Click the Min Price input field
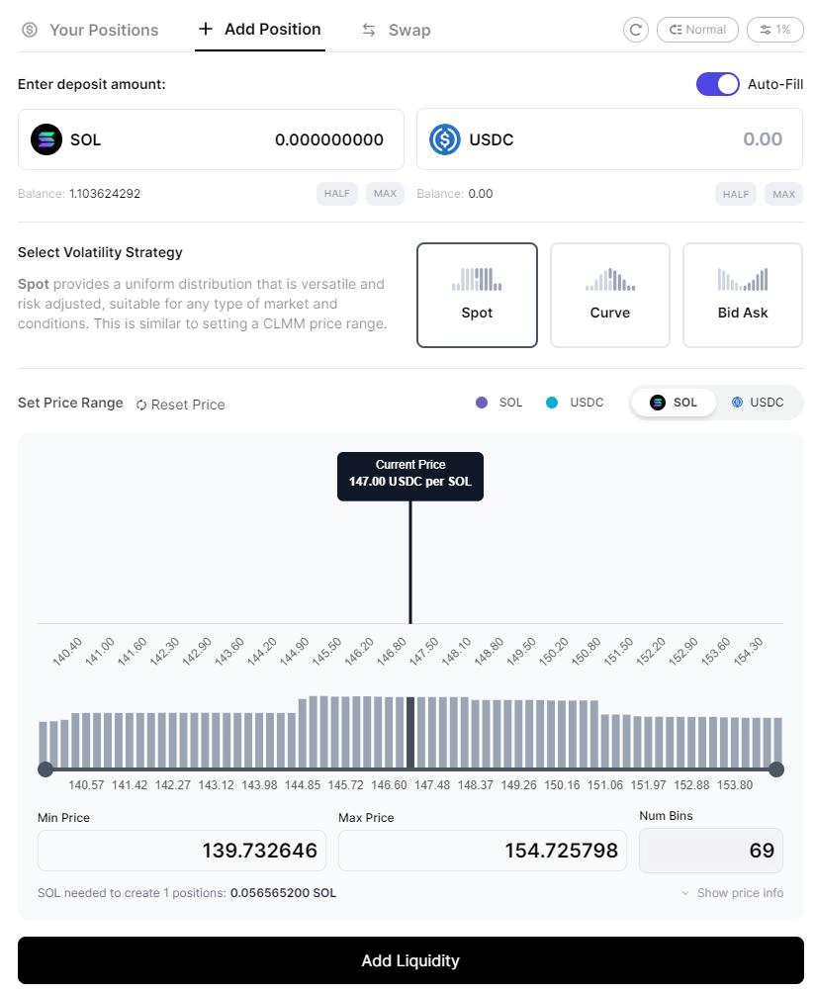This screenshot has height=994, width=815. 195,851
